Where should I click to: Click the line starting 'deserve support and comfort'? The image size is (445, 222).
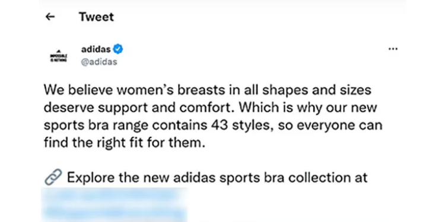click(210, 108)
